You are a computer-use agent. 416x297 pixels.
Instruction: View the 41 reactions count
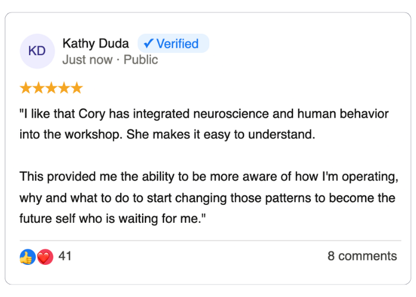65,256
